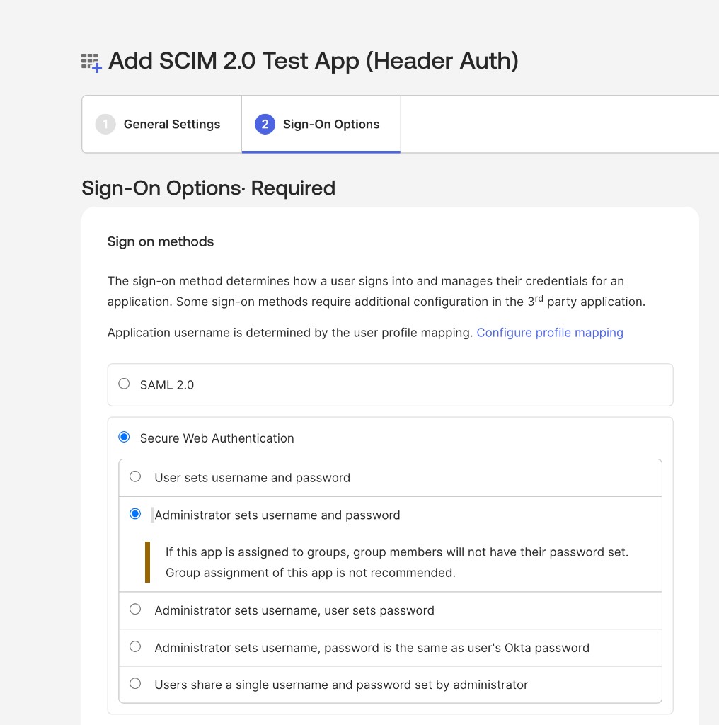The width and height of the screenshot is (719, 725).
Task: Open the Configure profile mapping link
Action: [x=550, y=333]
